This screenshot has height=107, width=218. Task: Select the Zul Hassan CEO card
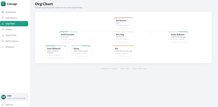pyautogui.click(x=124, y=23)
